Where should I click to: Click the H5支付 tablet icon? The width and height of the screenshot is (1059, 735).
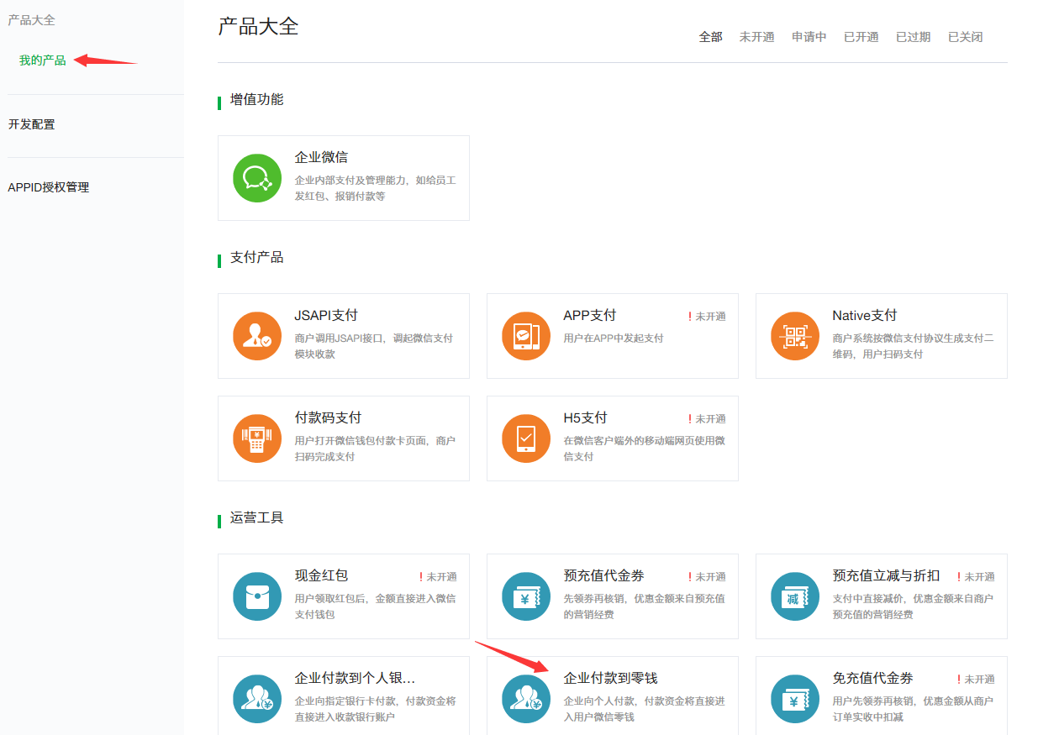(526, 438)
